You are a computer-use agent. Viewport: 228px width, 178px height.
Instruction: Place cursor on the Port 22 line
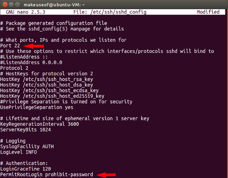[10, 45]
